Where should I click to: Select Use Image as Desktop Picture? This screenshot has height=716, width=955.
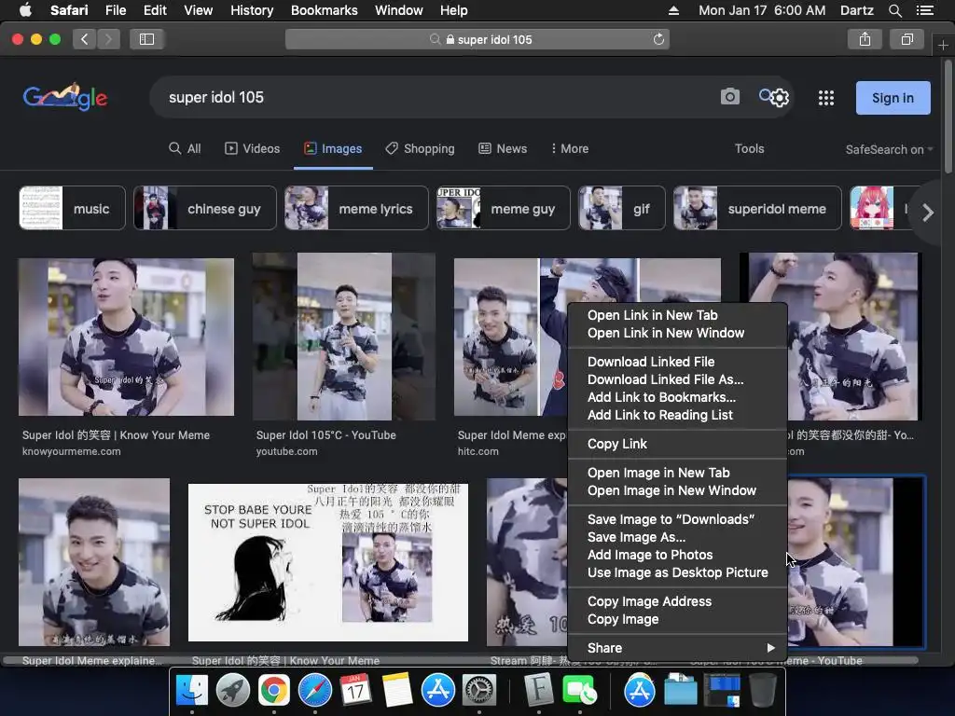677,572
